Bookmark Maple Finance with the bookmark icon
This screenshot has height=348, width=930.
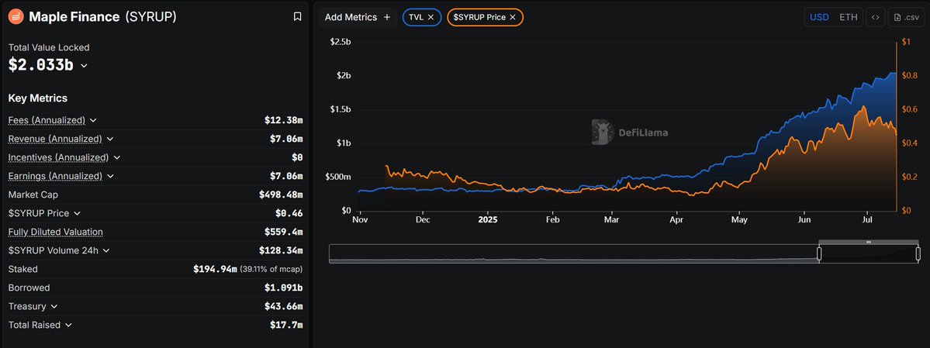tap(298, 16)
